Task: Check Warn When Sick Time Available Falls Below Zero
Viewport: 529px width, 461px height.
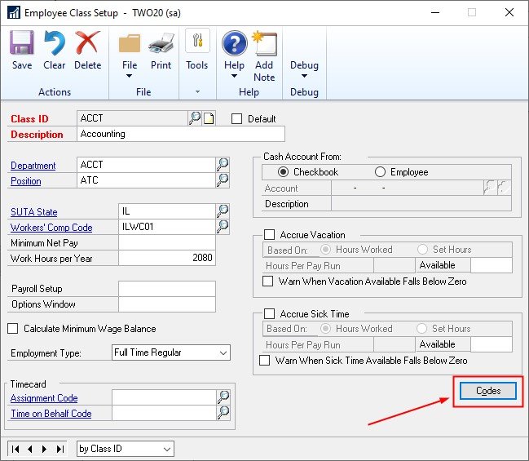Action: [x=264, y=361]
